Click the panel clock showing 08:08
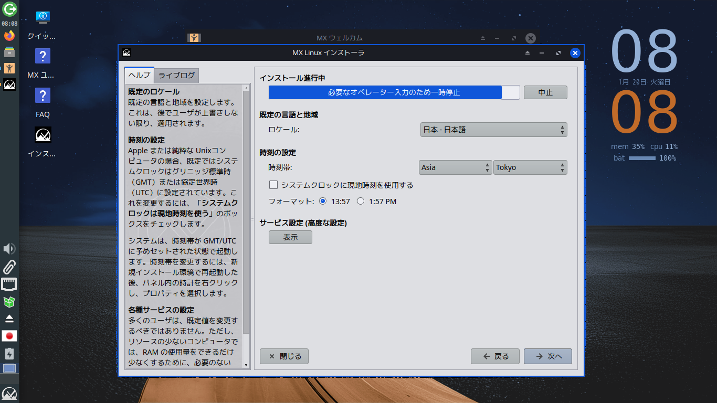The image size is (717, 403). [x=9, y=24]
